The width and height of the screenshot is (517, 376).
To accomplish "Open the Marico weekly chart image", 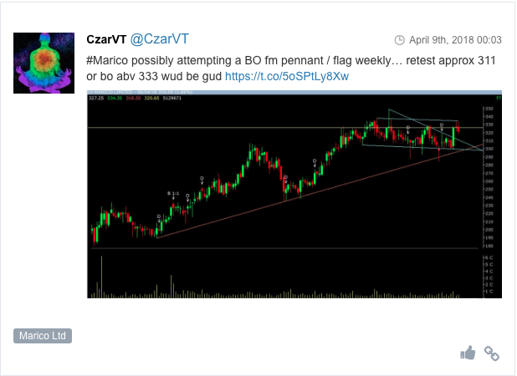I will point(294,194).
